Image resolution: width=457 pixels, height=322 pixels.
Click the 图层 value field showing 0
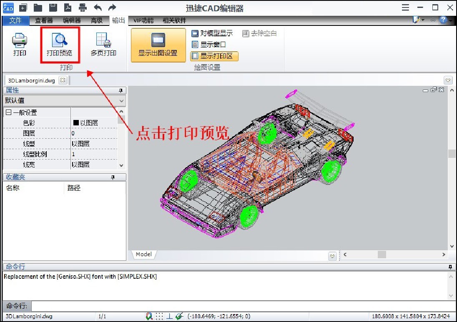94,133
